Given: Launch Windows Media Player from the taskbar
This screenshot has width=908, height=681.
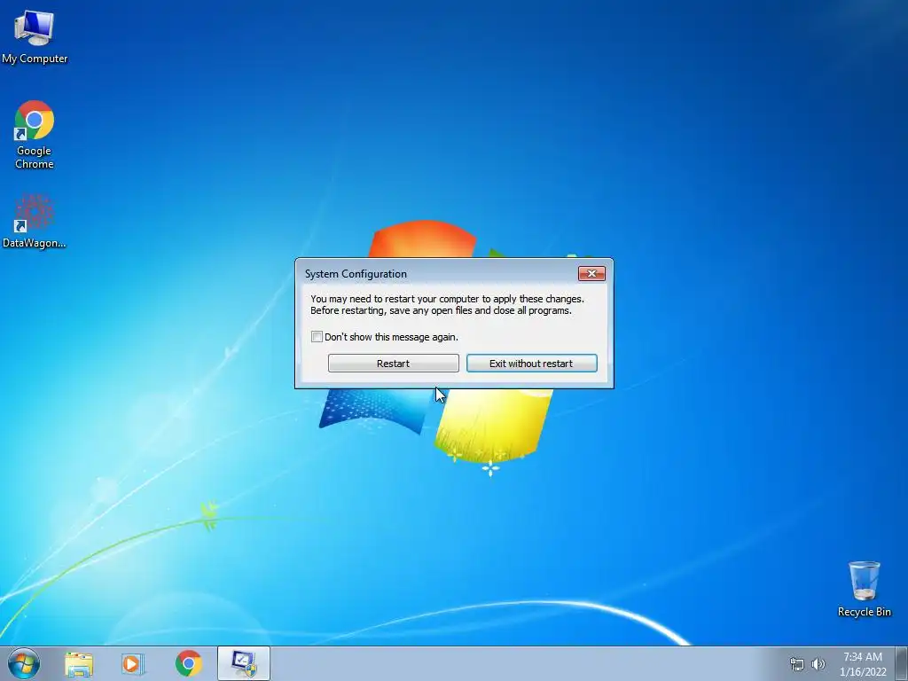Looking at the screenshot, I should pyautogui.click(x=133, y=664).
